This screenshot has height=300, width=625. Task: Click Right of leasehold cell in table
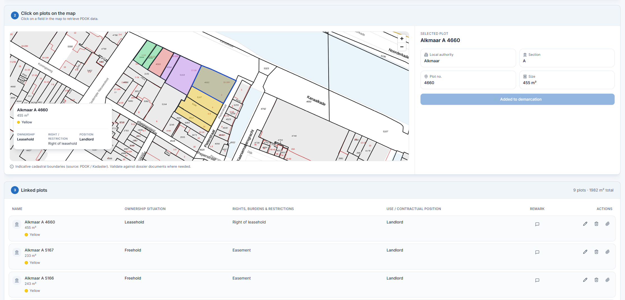(x=249, y=222)
